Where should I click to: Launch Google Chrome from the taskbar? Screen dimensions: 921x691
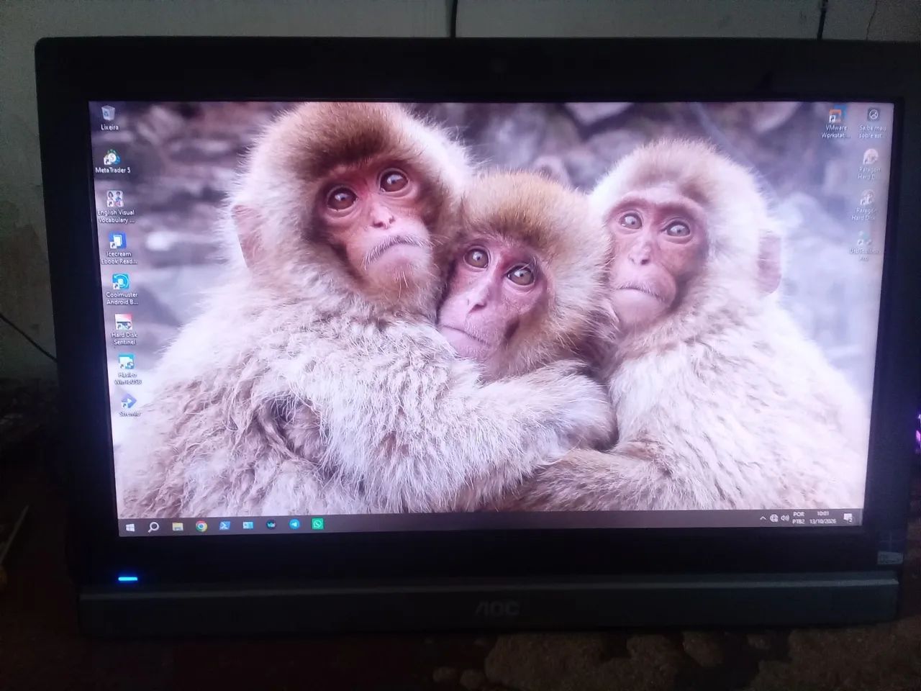tap(201, 526)
